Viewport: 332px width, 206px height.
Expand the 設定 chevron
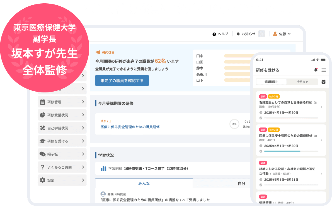point(83,180)
